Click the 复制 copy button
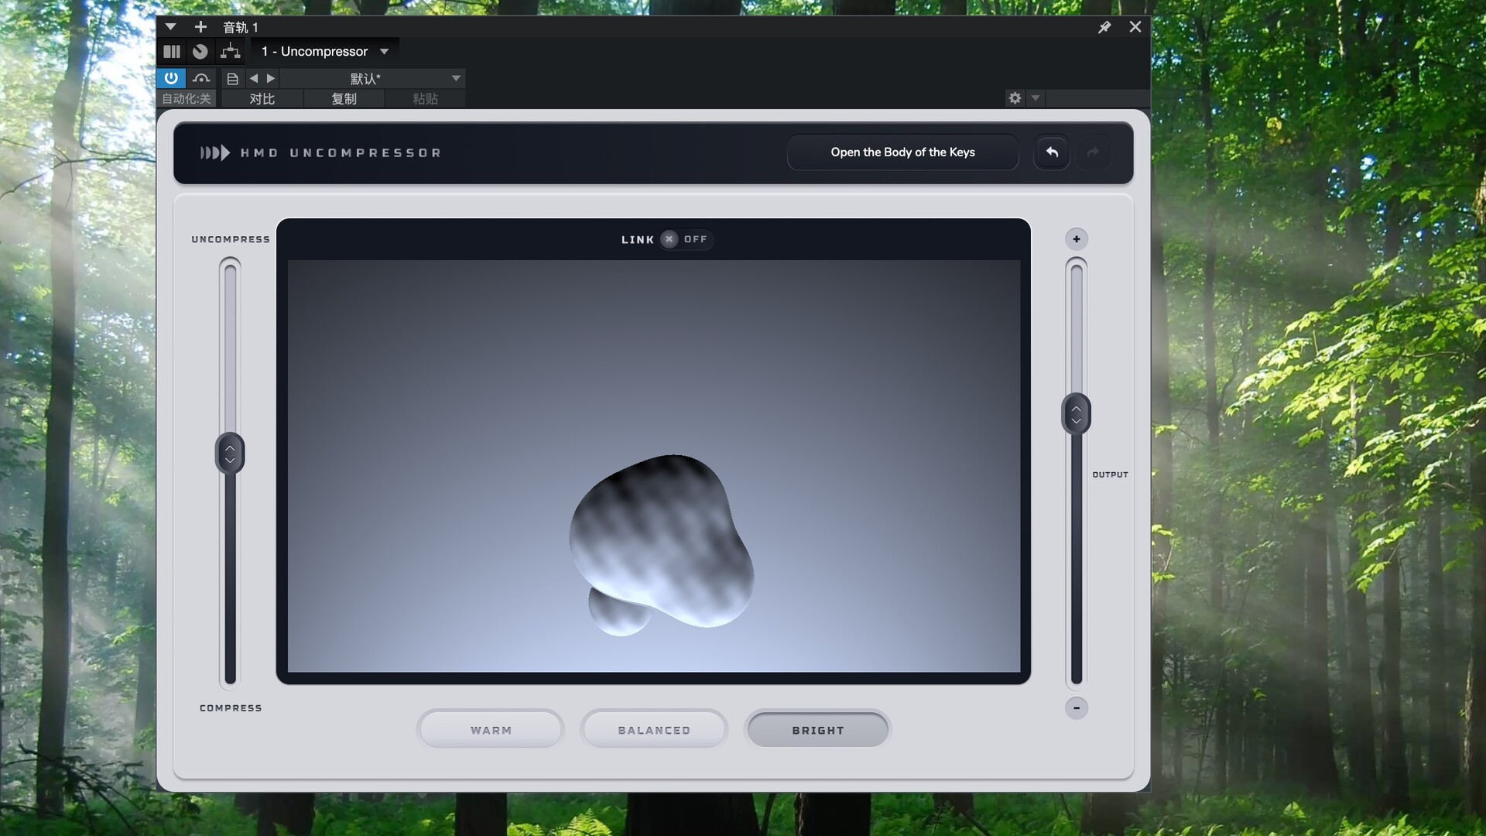This screenshot has height=836, width=1486. 344,99
